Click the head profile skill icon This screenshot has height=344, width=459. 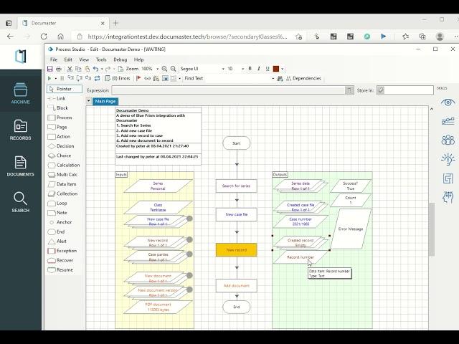448,198
